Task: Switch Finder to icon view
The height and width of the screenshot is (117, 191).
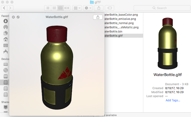Action: pyautogui.click(x=48, y=8)
